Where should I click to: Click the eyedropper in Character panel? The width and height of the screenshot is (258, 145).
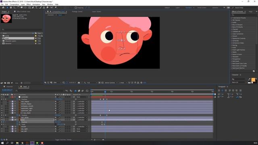coord(250,79)
